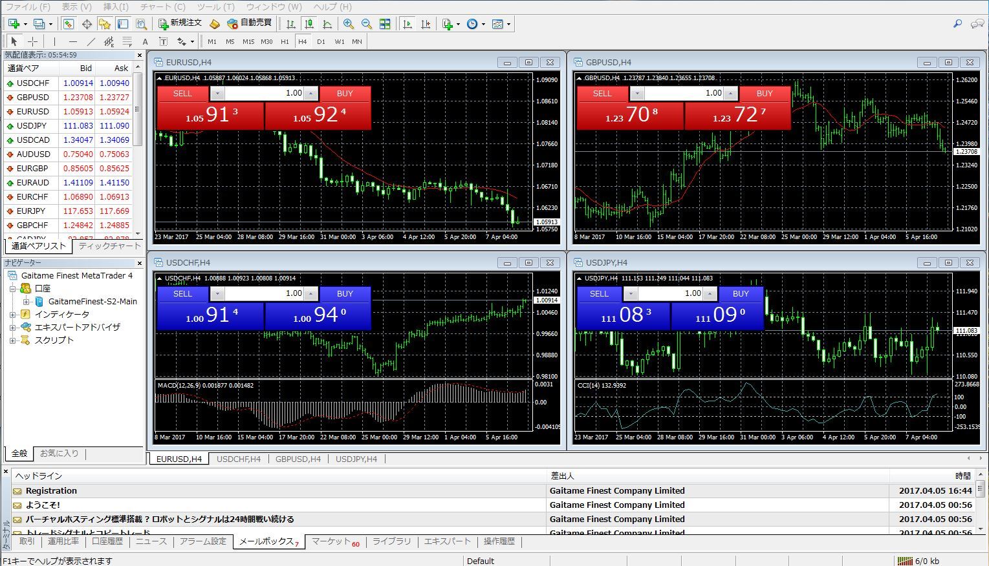Open 新規注文 new order

(180, 23)
